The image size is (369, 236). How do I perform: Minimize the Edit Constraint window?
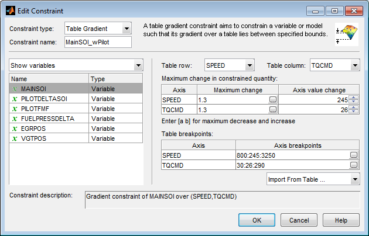point(315,11)
